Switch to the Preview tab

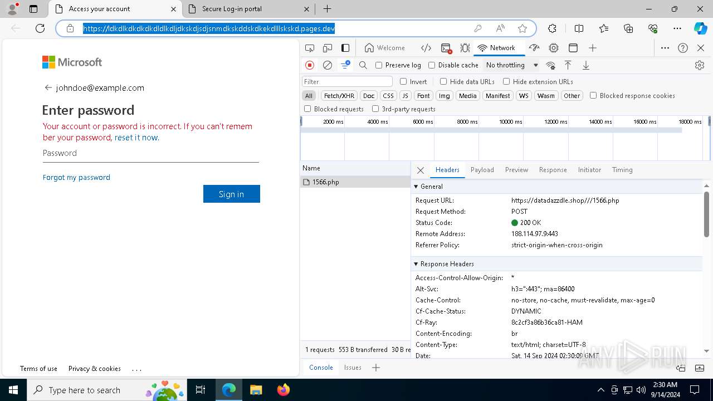point(516,170)
